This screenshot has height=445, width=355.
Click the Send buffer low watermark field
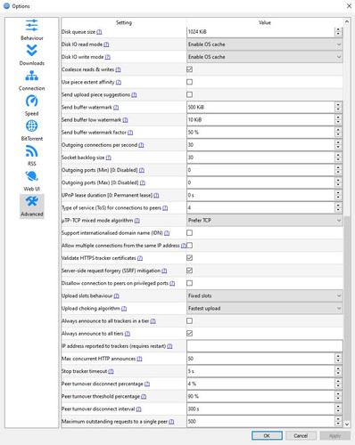pyautogui.click(x=260, y=120)
